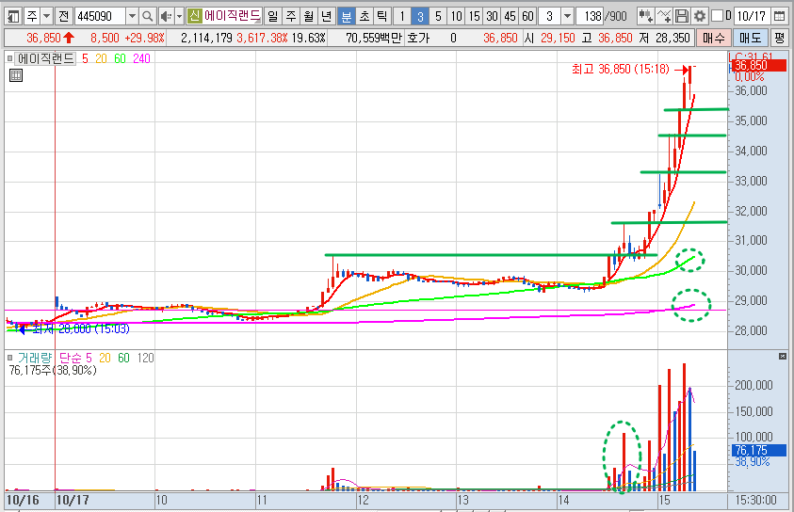
Task: Open the add-candle chart tool
Action: [645, 16]
